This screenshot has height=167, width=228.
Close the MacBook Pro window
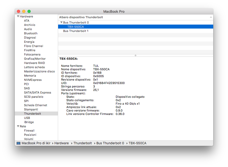tap(18, 11)
